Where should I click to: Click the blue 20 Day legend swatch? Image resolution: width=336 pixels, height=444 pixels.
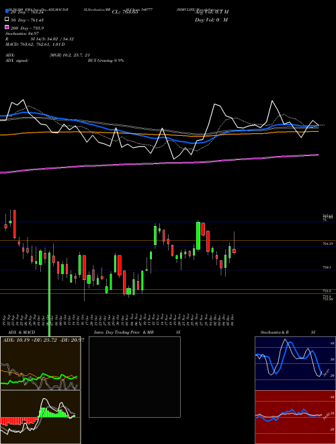pyautogui.click(x=7, y=11)
